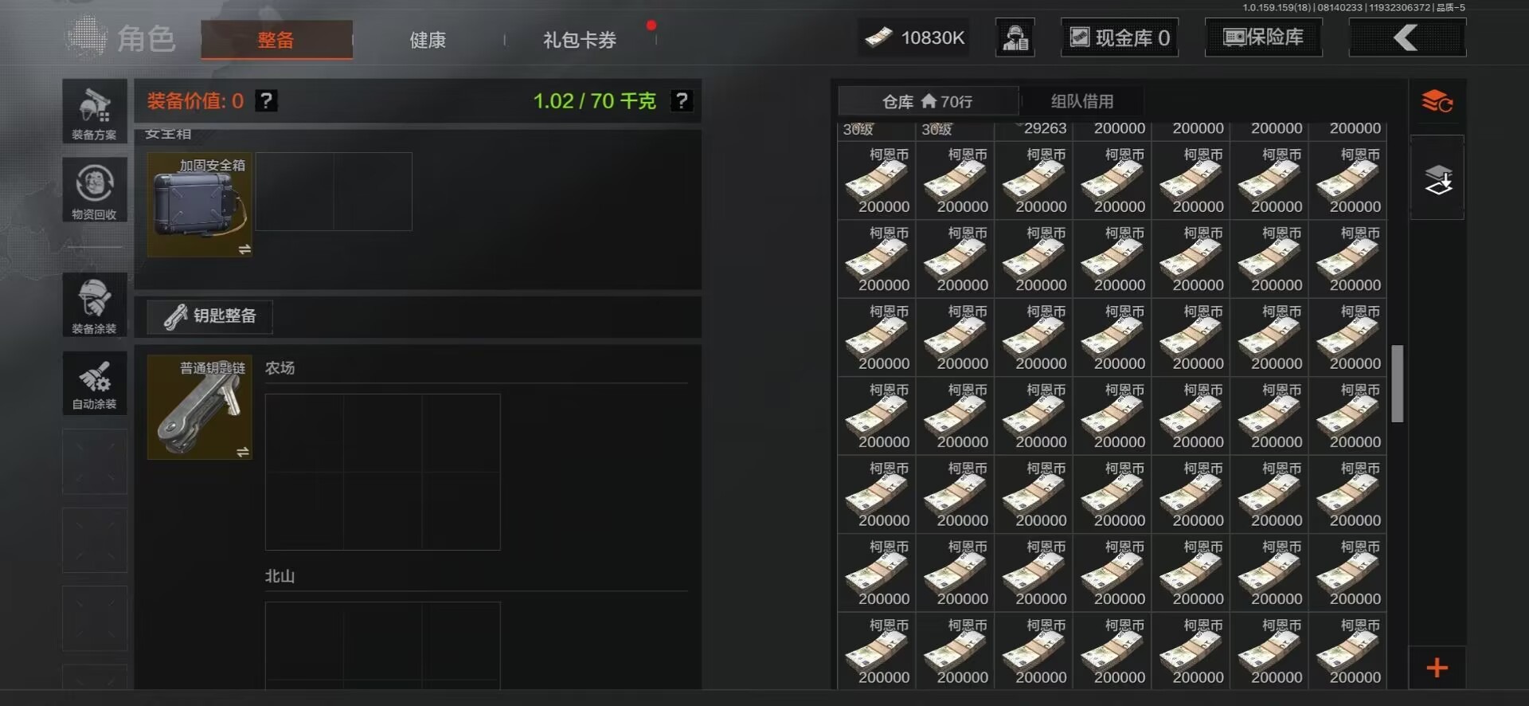Select the 组队借用 warehouse tab

click(1082, 101)
